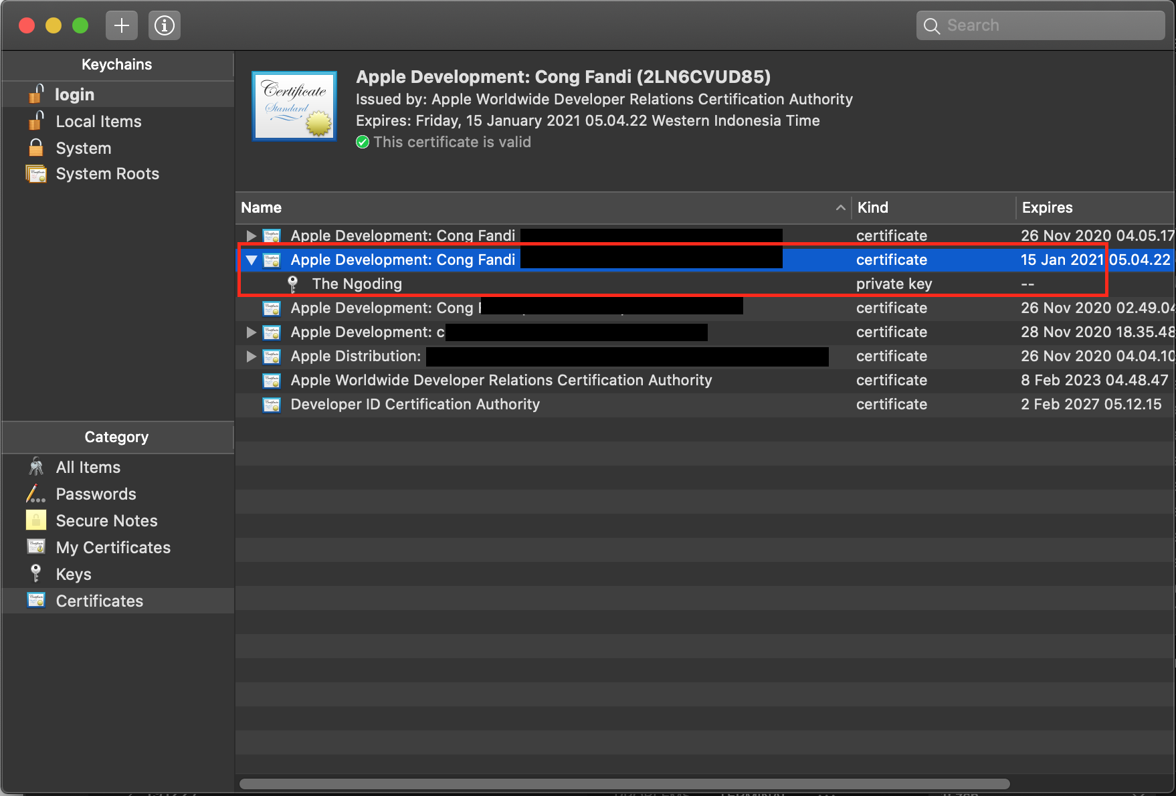This screenshot has height=796, width=1176.
Task: Expand the Apple Distribution certificate
Action: coord(252,357)
